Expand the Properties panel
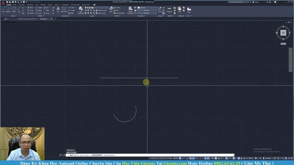294x165 pixels. (x=141, y=16)
